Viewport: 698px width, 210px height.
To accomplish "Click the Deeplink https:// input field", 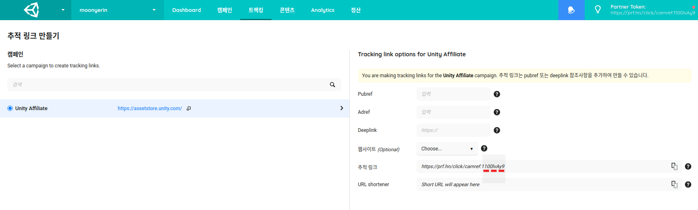I will [453, 130].
